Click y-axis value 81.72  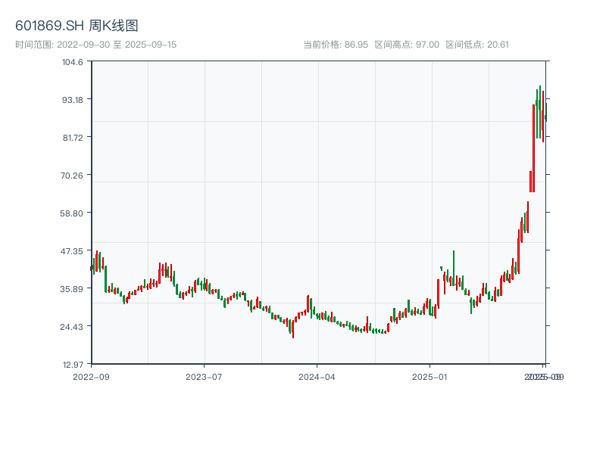click(73, 138)
